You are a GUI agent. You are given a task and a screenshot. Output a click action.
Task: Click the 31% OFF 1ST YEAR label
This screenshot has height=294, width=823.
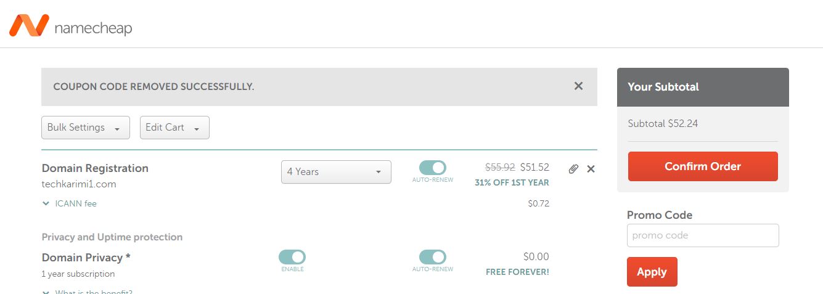click(x=512, y=182)
